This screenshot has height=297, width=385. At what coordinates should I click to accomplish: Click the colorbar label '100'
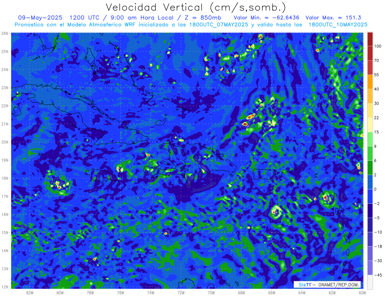pos(378,46)
